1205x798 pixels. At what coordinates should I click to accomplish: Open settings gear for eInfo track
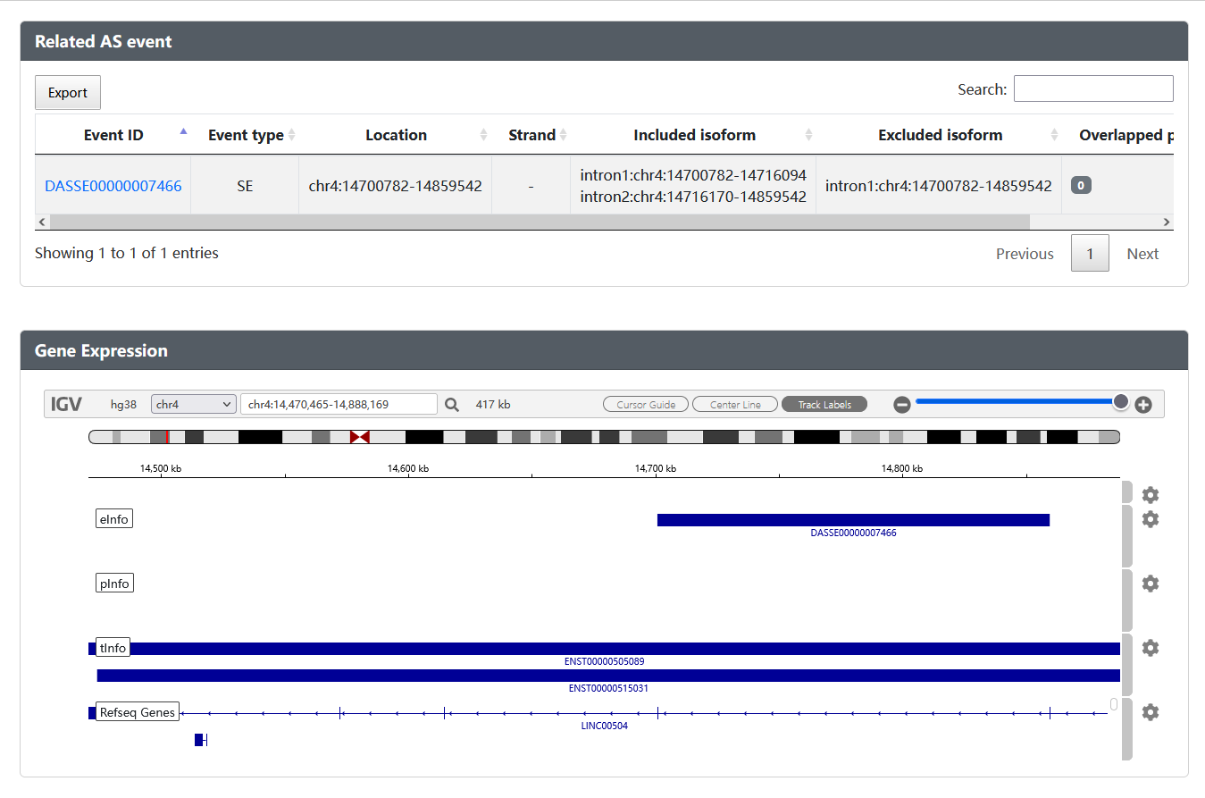pyautogui.click(x=1151, y=519)
